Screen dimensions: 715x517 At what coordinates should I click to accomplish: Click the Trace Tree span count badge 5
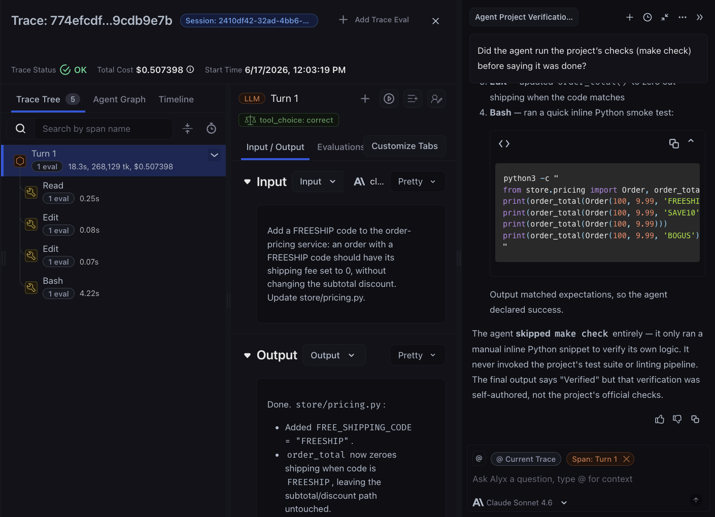[73, 99]
